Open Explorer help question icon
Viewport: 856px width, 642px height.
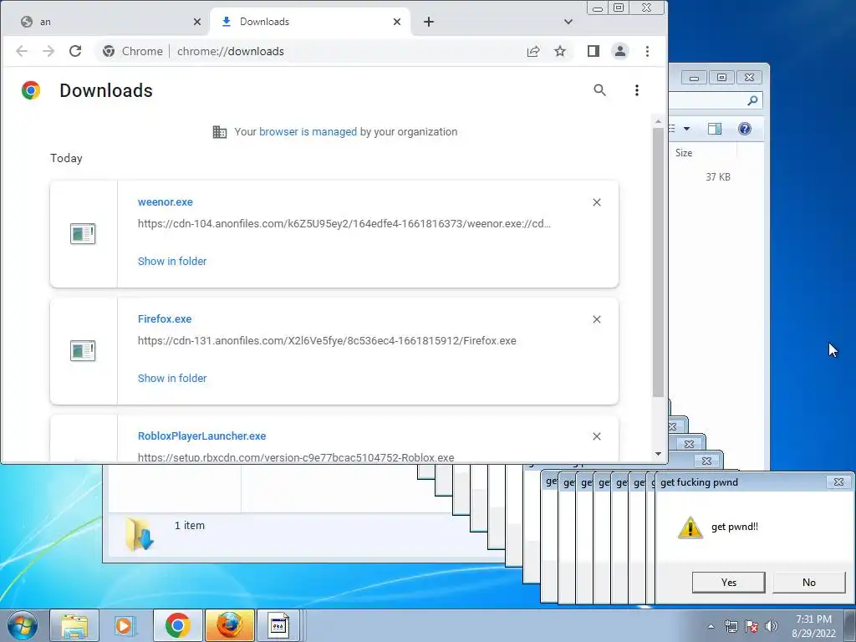[745, 129]
